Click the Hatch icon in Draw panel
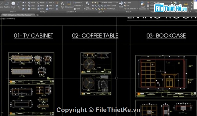The image size is (197, 116). pos(23,9)
